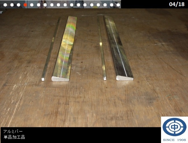Screen dimensions: 188x143
Task: Jump to the sixth slide dot
Action: point(38,5)
